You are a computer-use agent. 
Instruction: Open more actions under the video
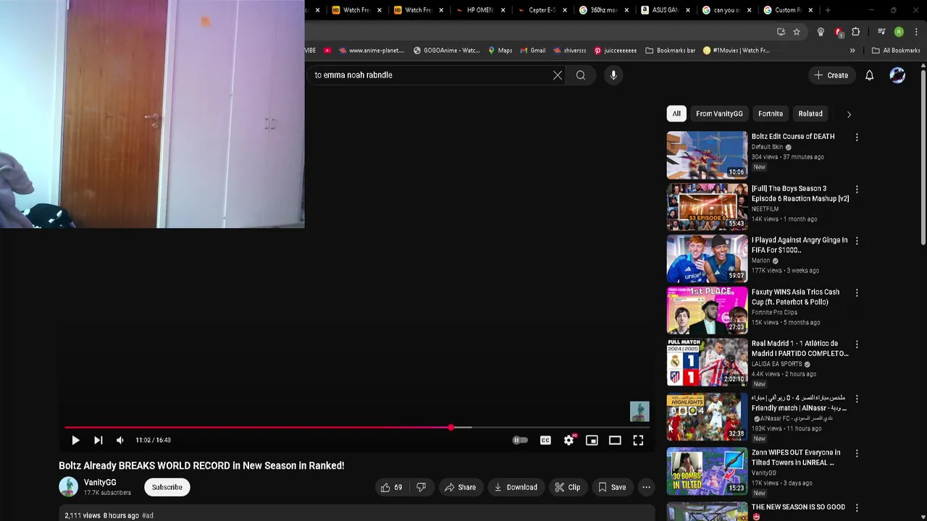646,488
